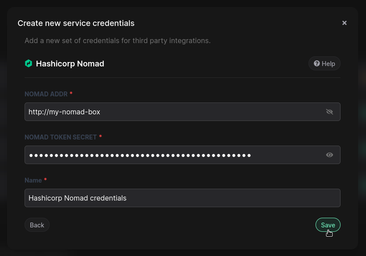Open Help for Hashicorp Nomad
Viewport: 366px width, 256px height.
324,64
